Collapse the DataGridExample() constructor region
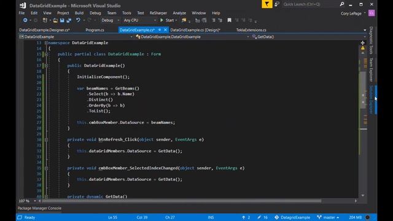 (x=47, y=66)
